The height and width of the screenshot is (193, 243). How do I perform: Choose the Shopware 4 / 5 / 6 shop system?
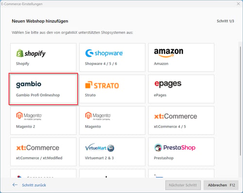pyautogui.click(x=112, y=57)
